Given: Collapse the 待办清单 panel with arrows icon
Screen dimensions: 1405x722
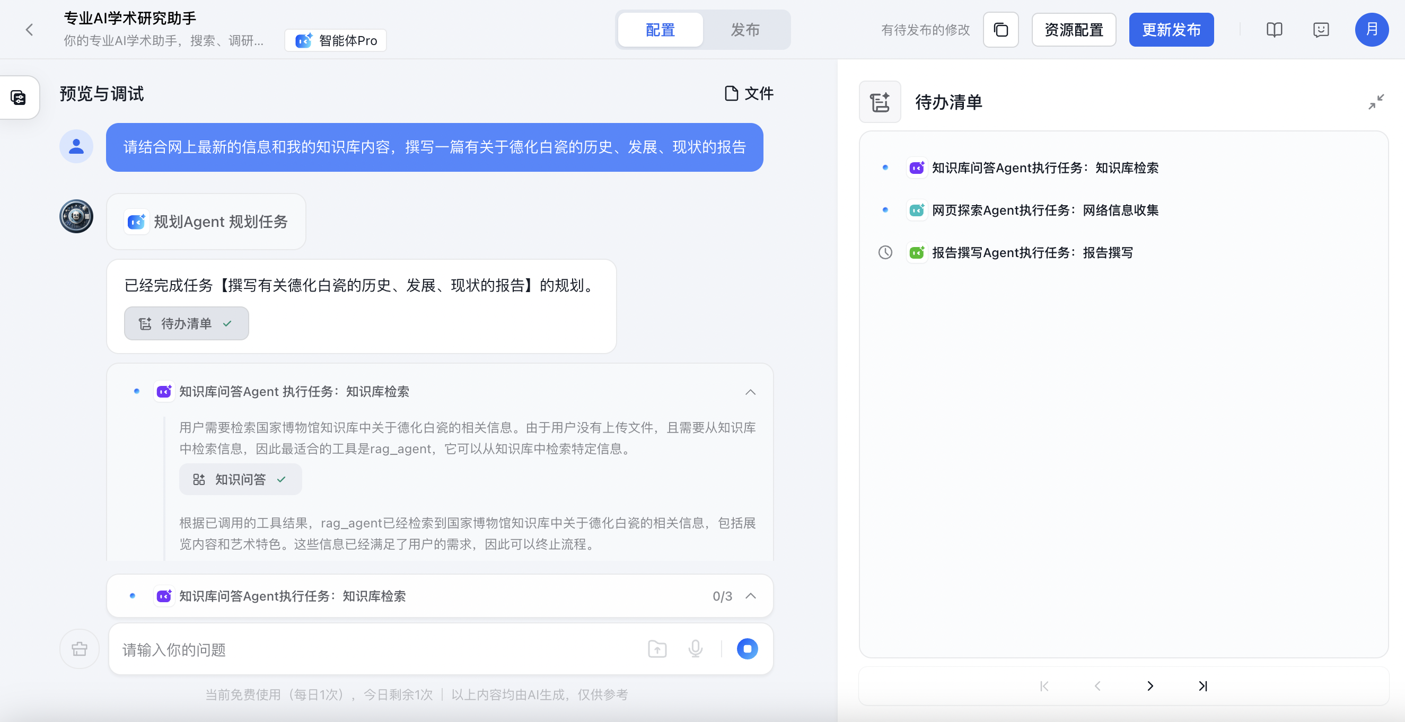Looking at the screenshot, I should click(x=1376, y=102).
